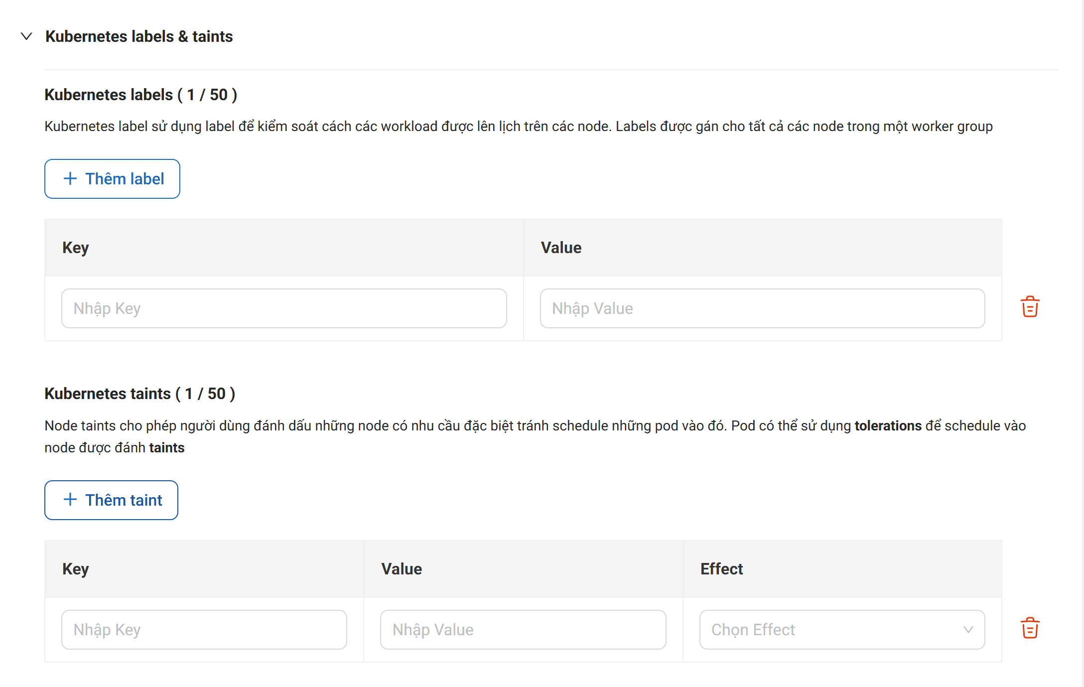
Task: Click the plus icon beside Thêm label
Action: [x=70, y=178]
